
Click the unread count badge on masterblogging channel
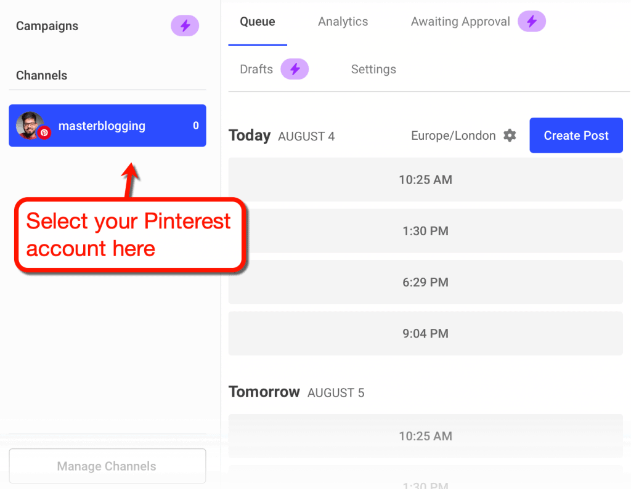[x=195, y=126]
